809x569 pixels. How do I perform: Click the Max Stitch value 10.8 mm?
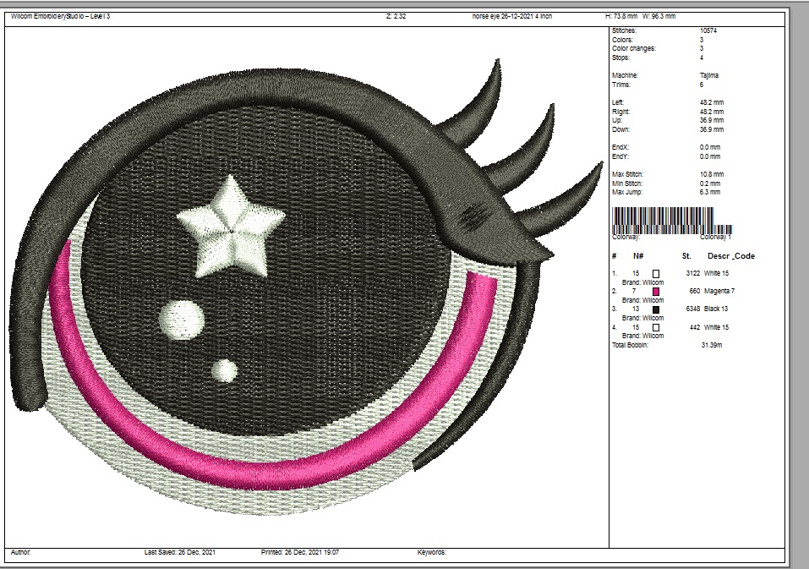(x=711, y=174)
